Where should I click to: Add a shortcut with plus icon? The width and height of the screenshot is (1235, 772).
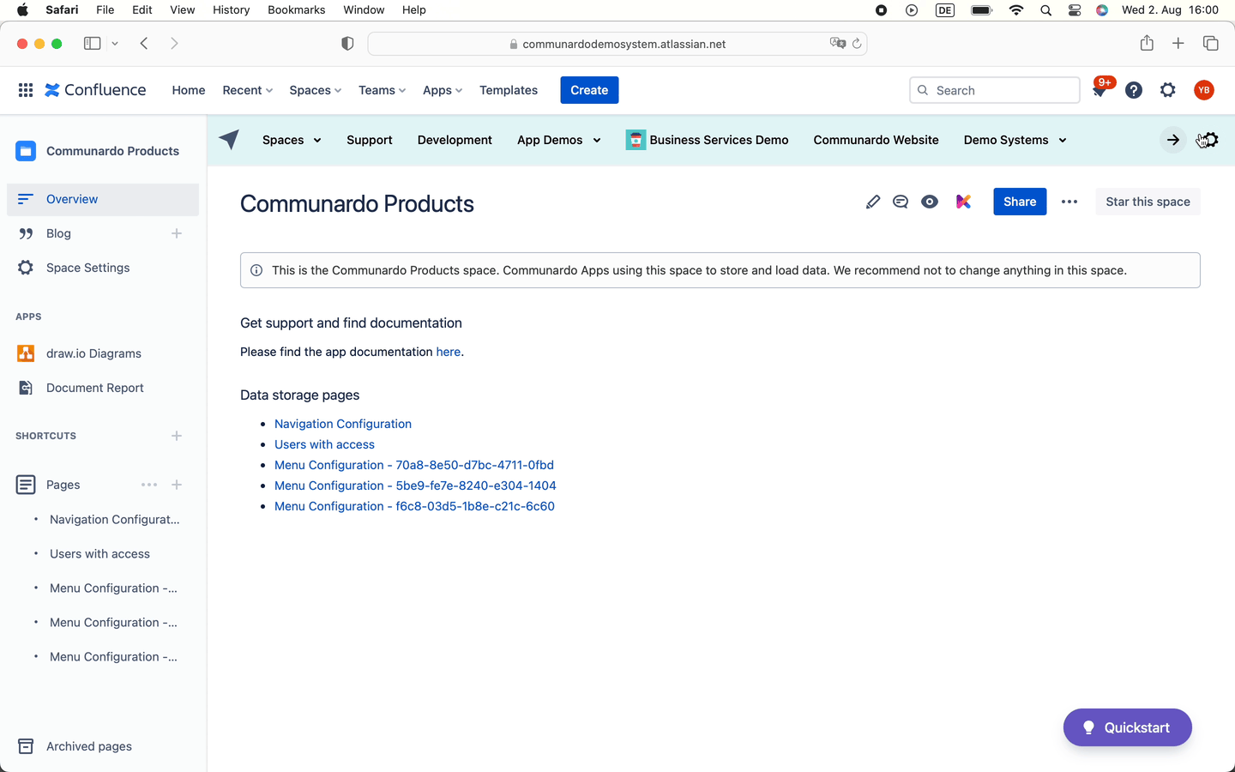(177, 436)
